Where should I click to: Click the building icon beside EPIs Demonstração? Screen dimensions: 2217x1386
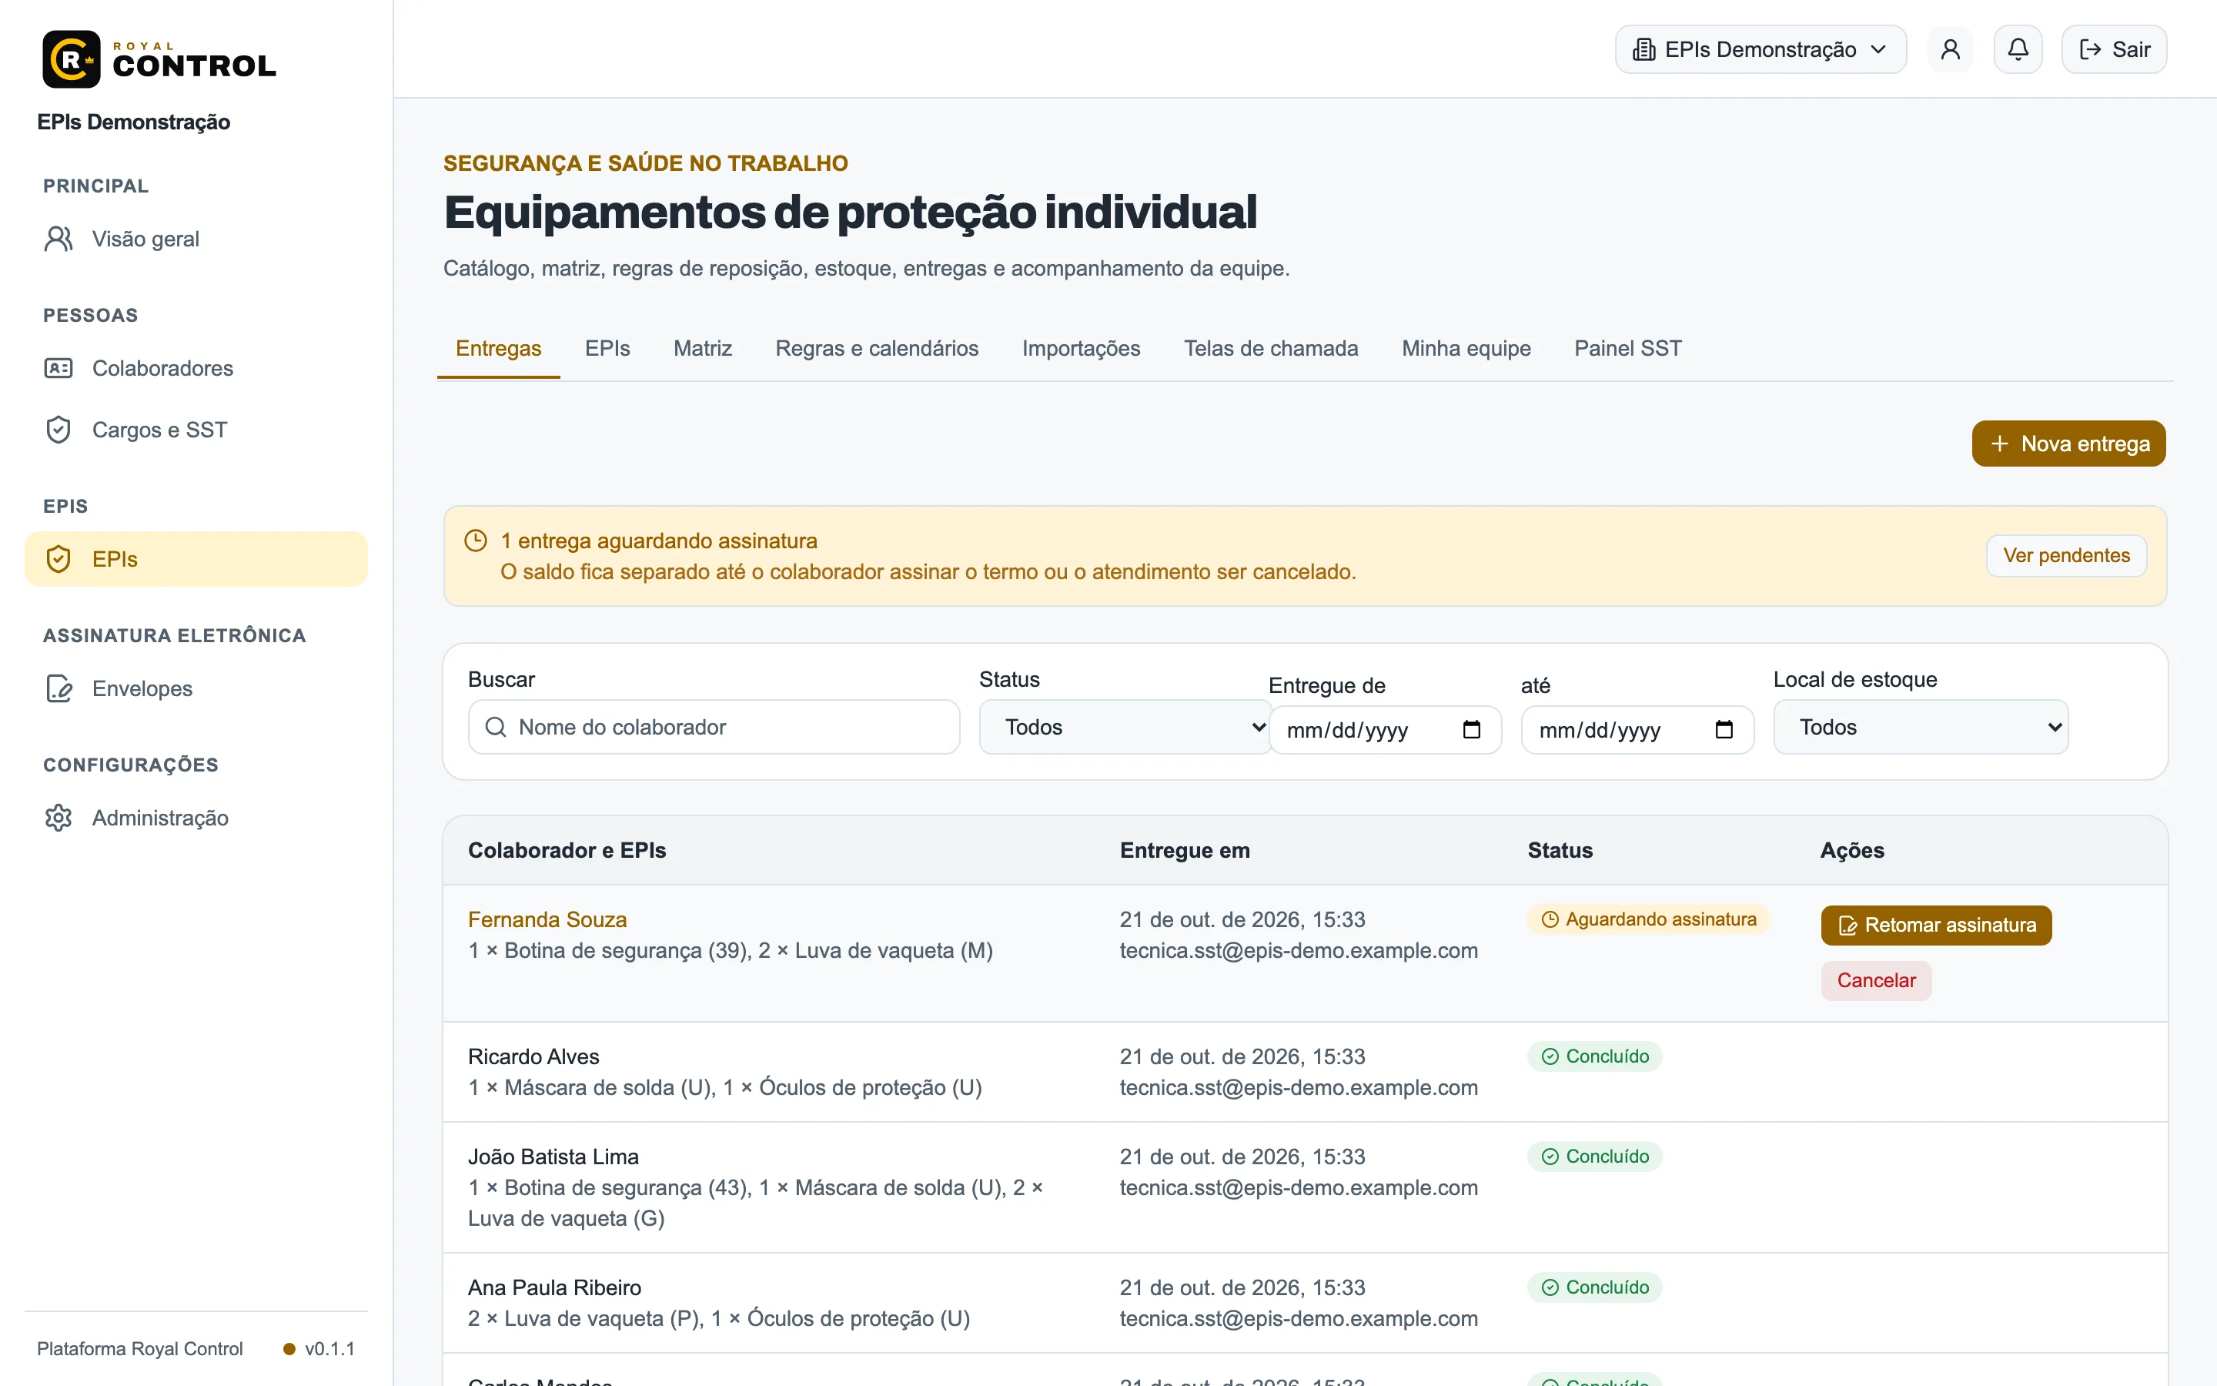pos(1644,49)
